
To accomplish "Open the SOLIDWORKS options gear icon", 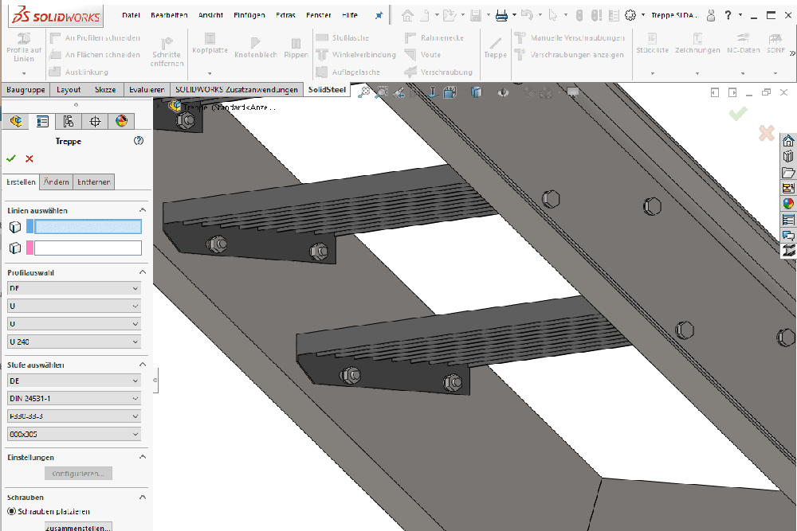I will click(631, 15).
